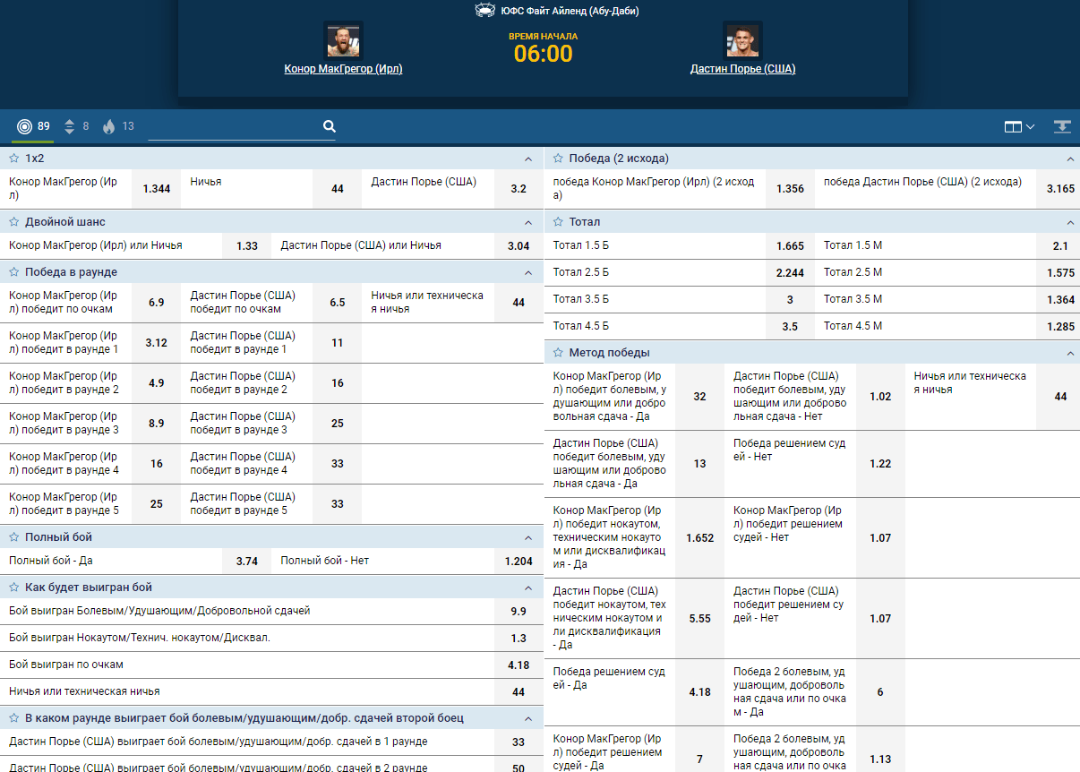Viewport: 1080px width, 772px height.
Task: Select Дастин Порье 1x2 odds 3.2
Action: point(519,189)
